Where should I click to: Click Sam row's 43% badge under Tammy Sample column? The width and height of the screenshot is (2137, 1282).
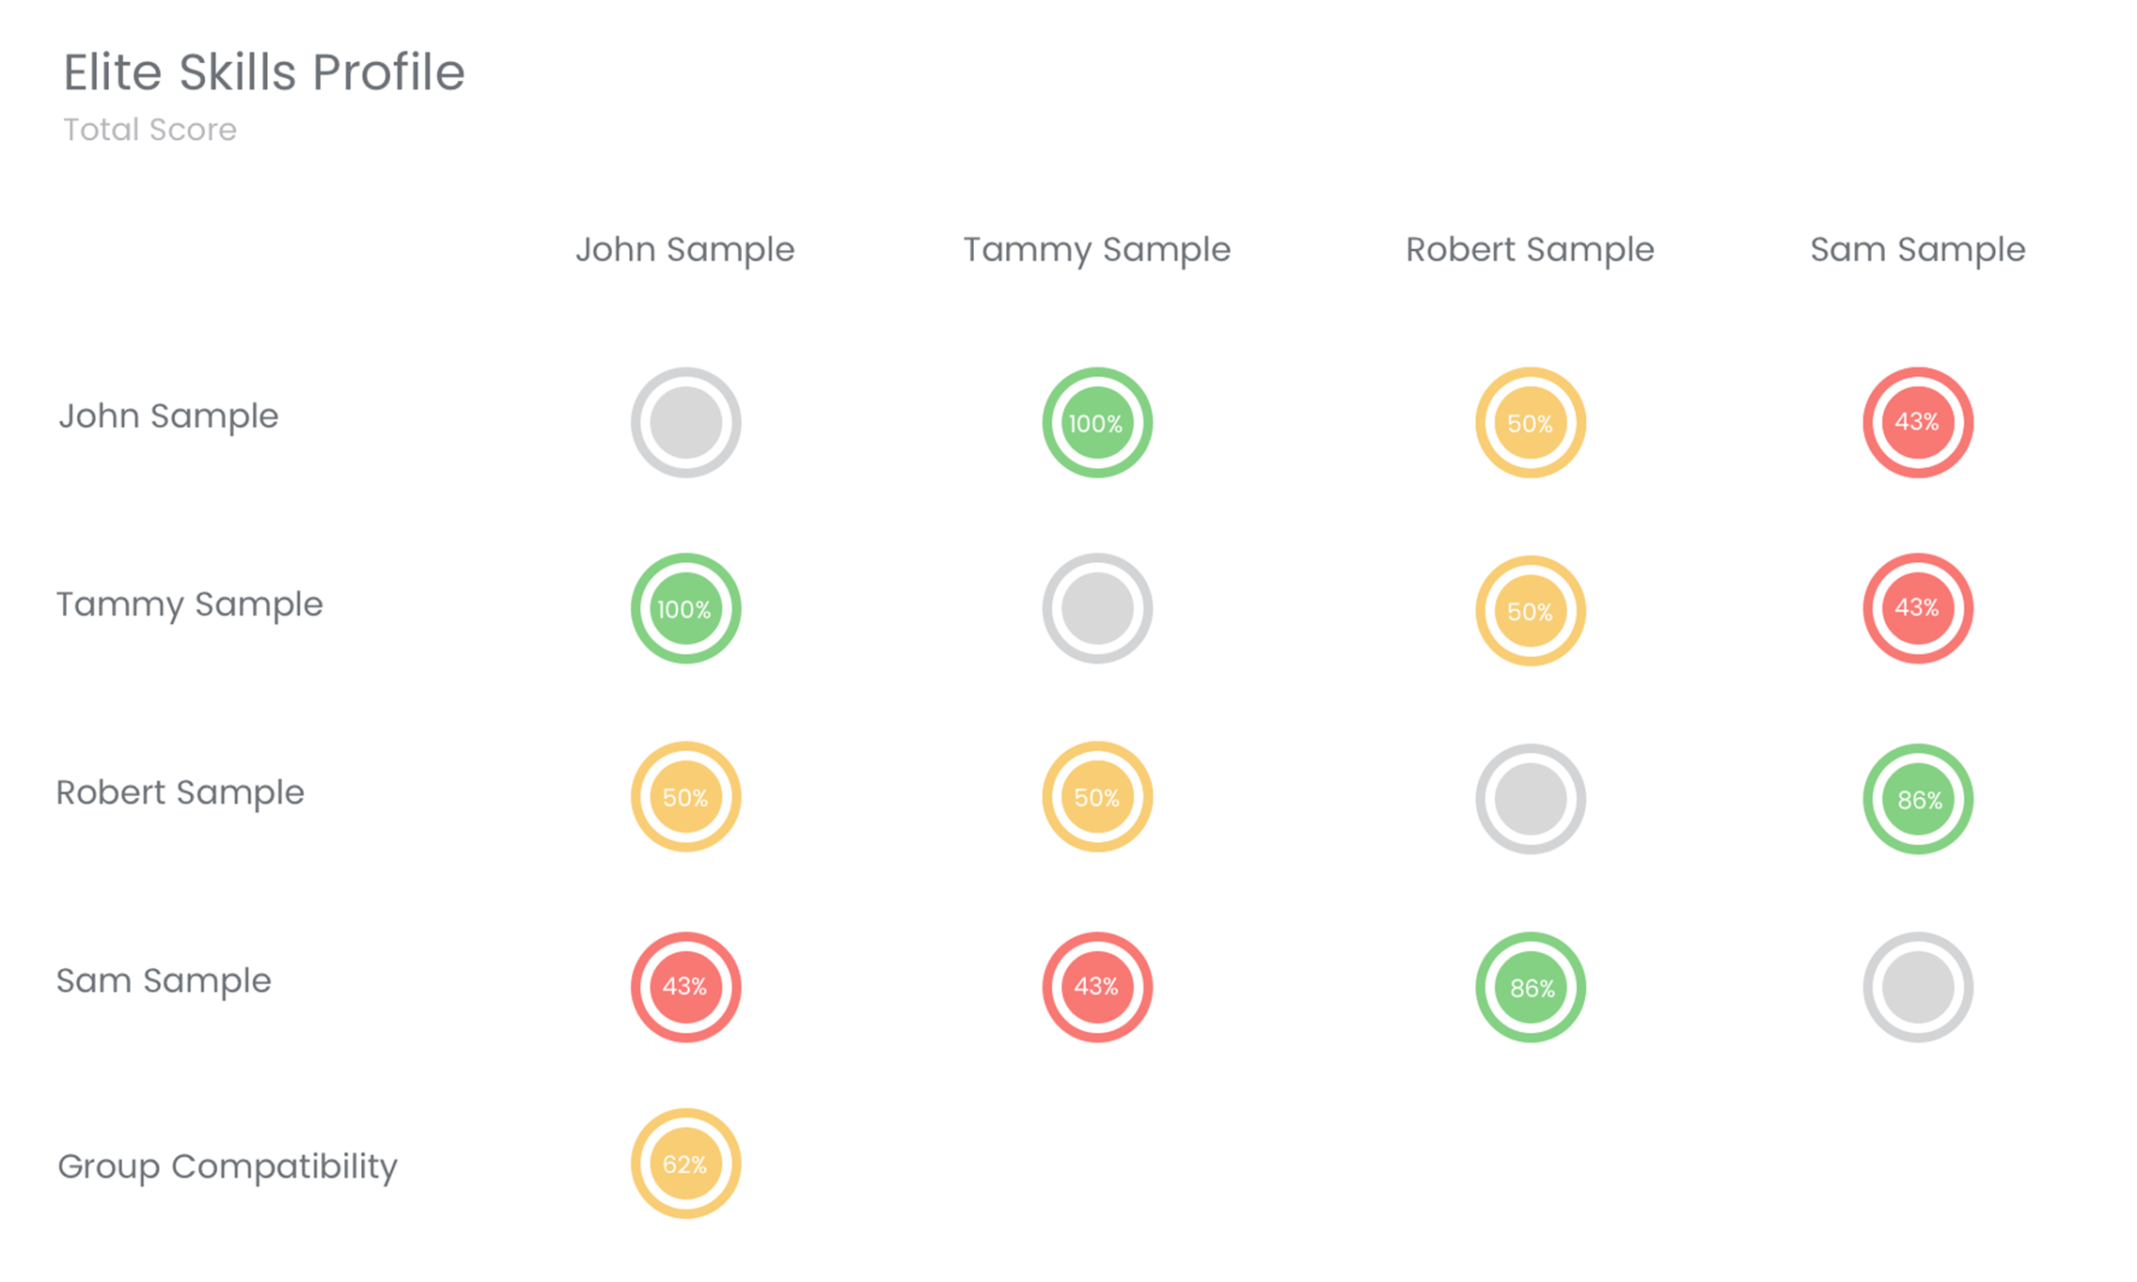click(1096, 987)
